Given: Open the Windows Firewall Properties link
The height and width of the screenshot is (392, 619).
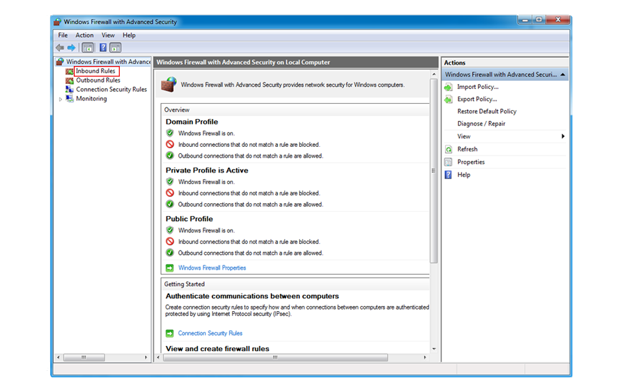Looking at the screenshot, I should click(x=212, y=268).
